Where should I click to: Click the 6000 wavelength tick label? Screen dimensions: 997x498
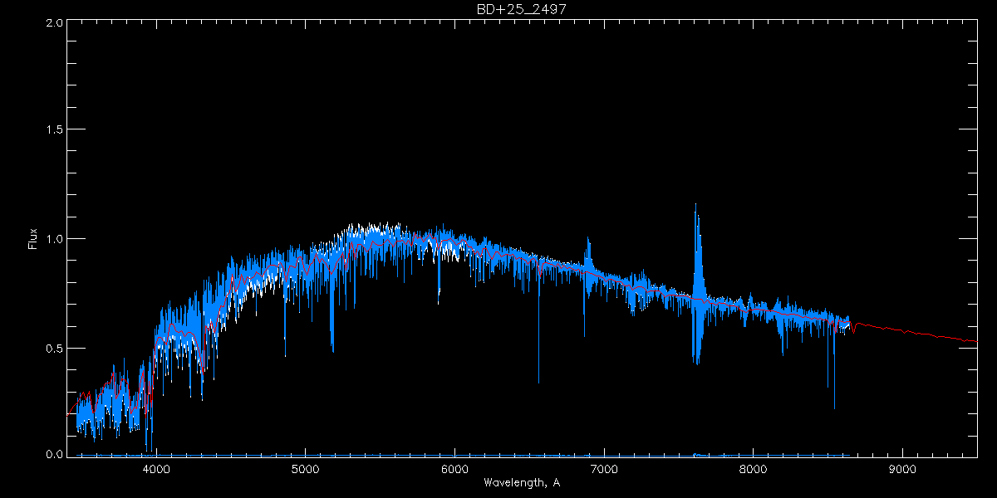(454, 469)
